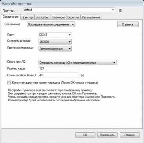
Task: Expand the 250000 baud rate dropdown
Action: click(x=55, y=42)
